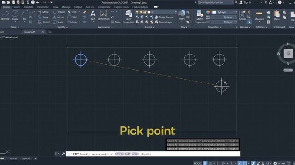
Task: Click the MODEL space toggle in status bar
Action: point(197,163)
